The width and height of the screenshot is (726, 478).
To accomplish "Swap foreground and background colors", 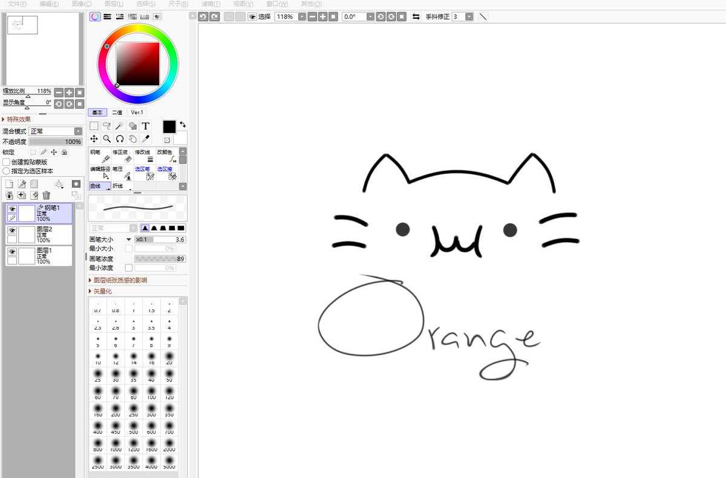I will pos(183,124).
